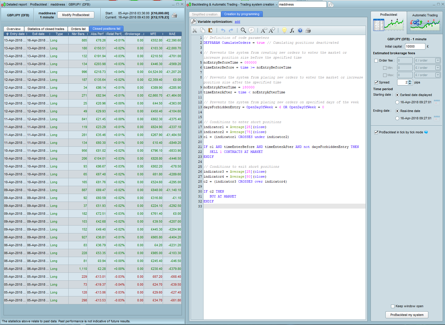The height and width of the screenshot is (325, 445).
Task: Enable the Order fee checkbox
Action: coord(376,61)
